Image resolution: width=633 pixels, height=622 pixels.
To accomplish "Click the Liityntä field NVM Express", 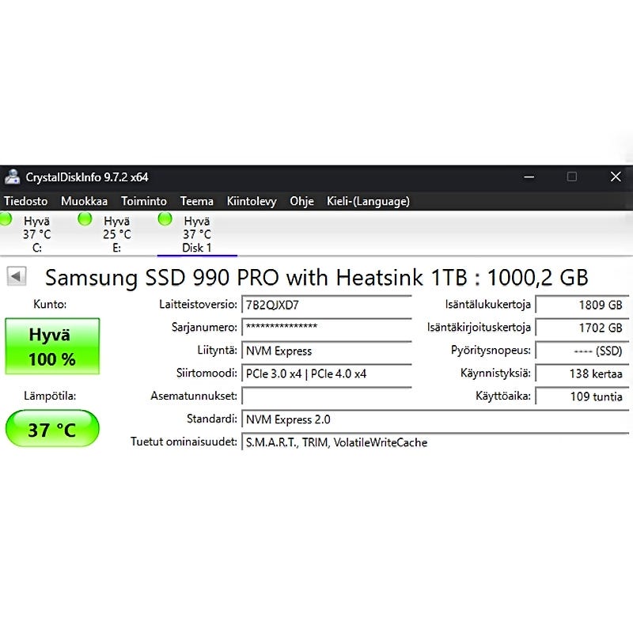I will pos(327,351).
